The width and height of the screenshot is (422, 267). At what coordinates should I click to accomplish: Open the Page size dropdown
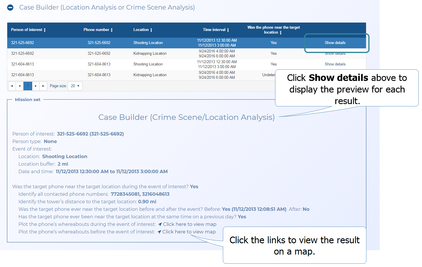coord(75,86)
